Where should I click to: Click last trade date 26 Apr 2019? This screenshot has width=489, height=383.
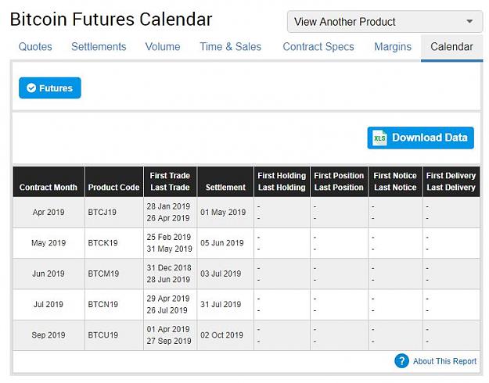pos(168,218)
